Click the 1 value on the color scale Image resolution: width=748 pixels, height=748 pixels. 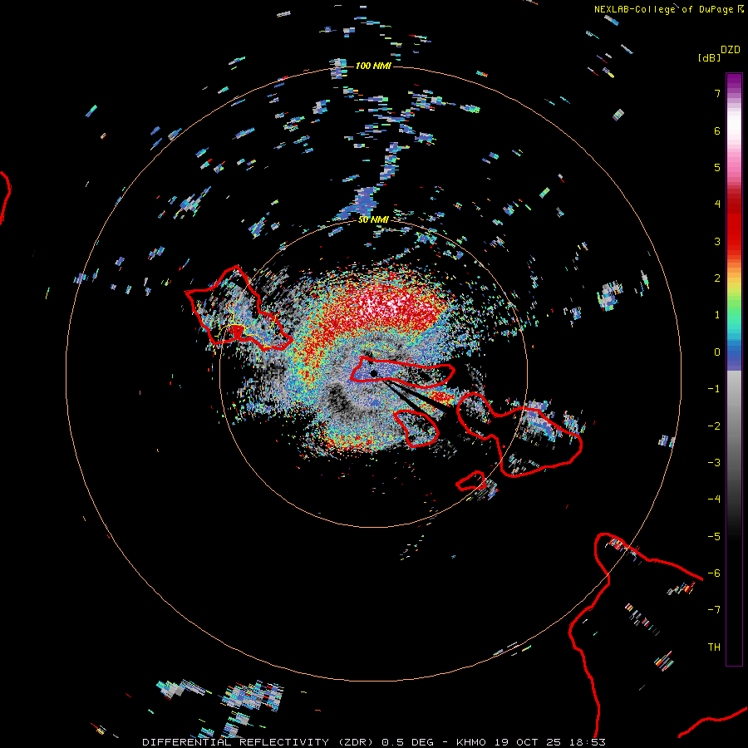[717, 315]
